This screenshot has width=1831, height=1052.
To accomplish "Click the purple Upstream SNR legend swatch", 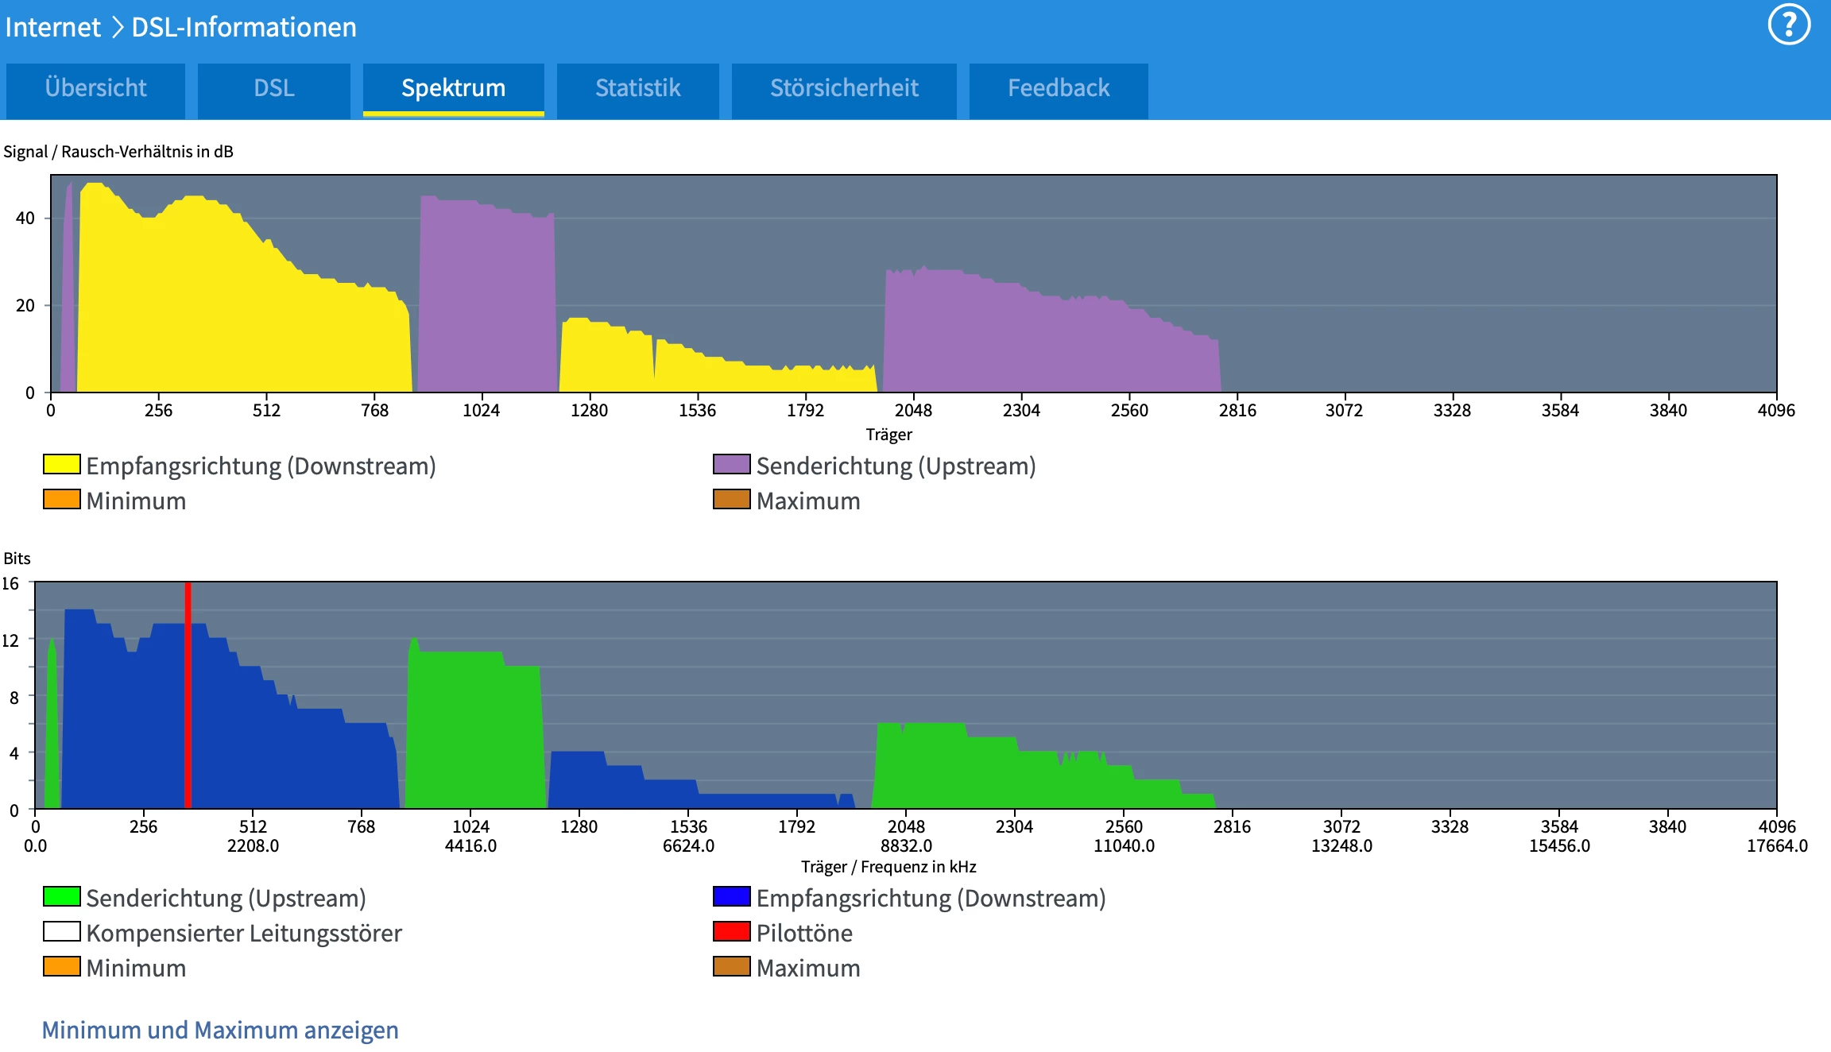I will pyautogui.click(x=731, y=465).
